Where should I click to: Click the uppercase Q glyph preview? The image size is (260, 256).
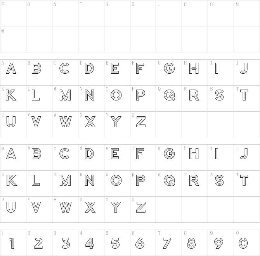pos(169,95)
